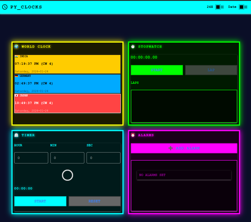Click the Germany flag icon
Viewport: 251px width, 222px height.
17,76
